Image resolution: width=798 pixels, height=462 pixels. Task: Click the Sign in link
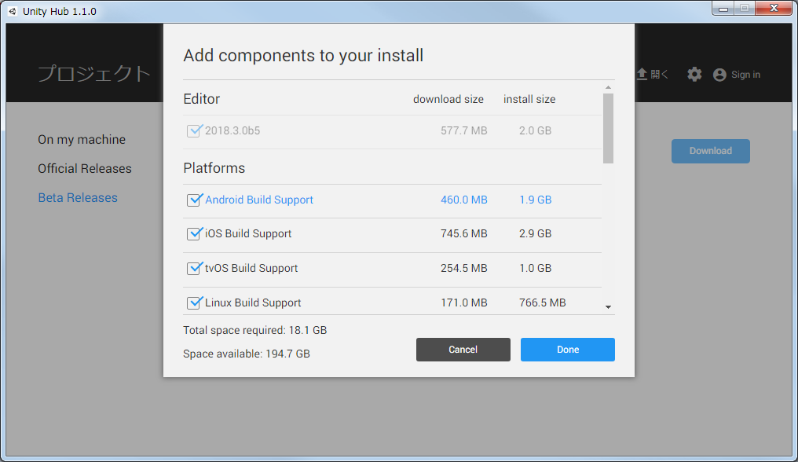coord(745,75)
